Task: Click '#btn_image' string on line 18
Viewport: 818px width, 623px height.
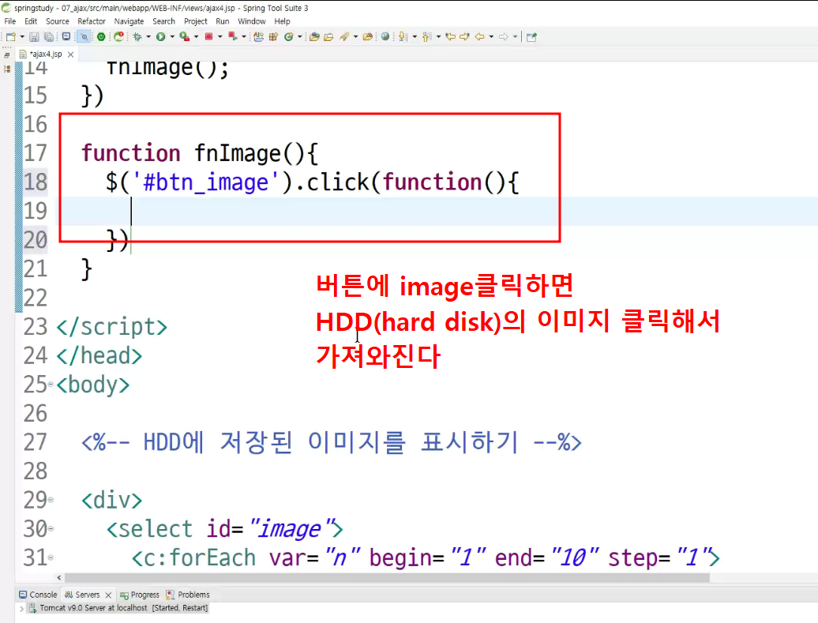Action: 206,182
